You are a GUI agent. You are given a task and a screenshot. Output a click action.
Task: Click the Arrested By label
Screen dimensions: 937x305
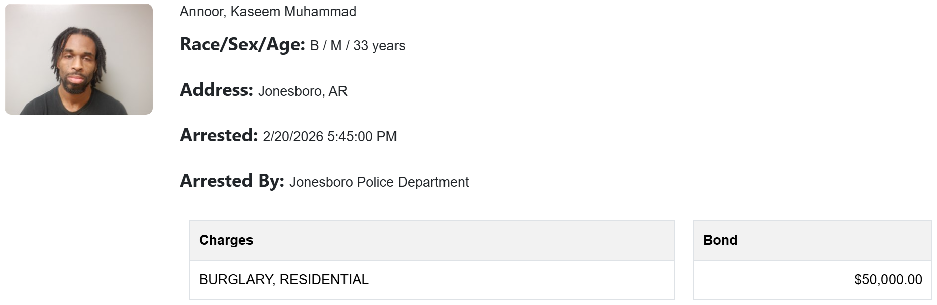232,181
